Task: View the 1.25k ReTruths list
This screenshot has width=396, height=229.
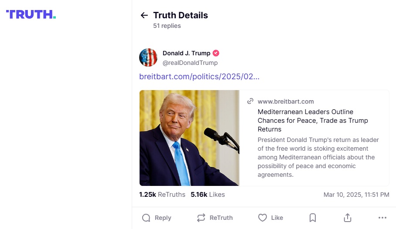Action: pos(162,195)
